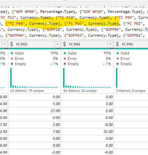Open the filter dropdown left of FC P03
Screen dimensions: 148x155
pos(5,44)
